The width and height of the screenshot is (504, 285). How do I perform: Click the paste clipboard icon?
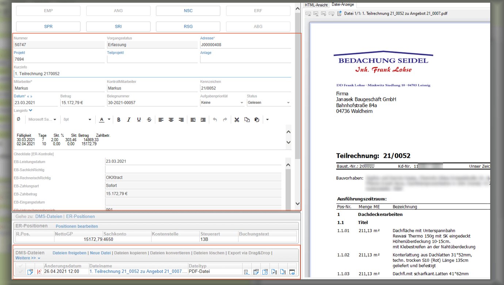[257, 119]
